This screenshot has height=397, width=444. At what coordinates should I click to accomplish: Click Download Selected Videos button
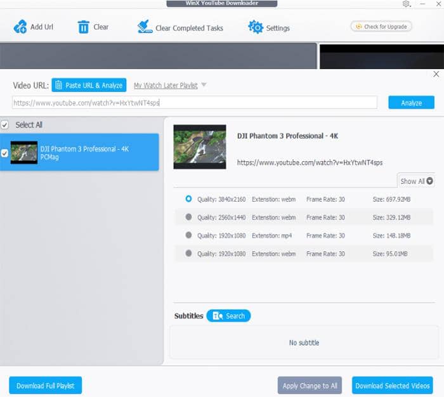pos(393,386)
